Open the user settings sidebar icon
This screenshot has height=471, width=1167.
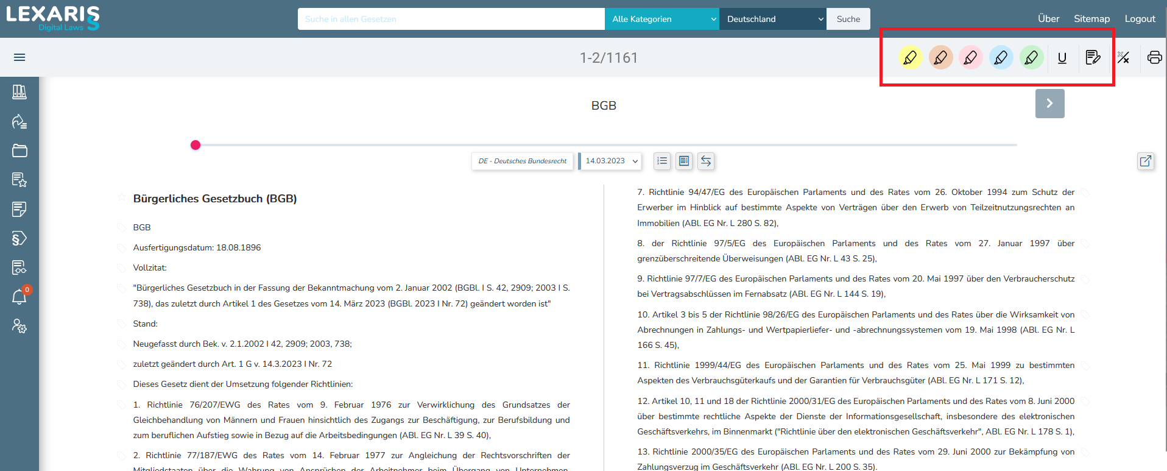click(19, 327)
